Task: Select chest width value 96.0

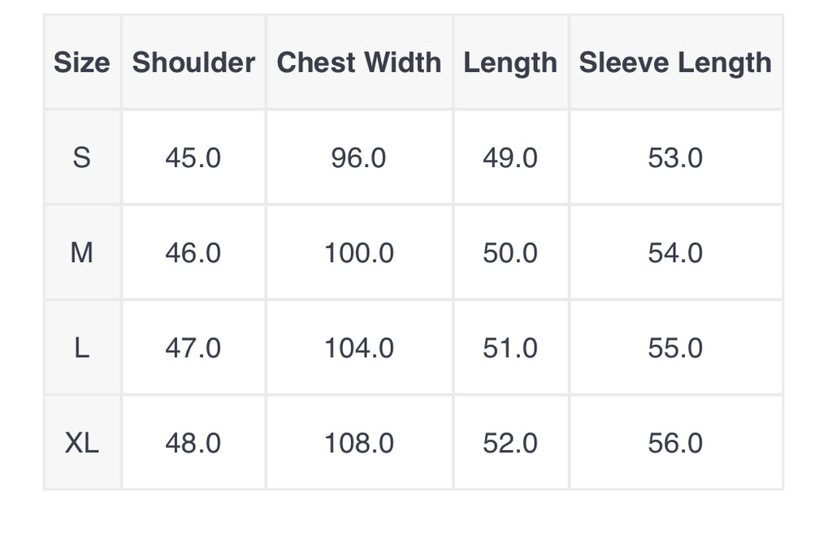Action: point(359,157)
